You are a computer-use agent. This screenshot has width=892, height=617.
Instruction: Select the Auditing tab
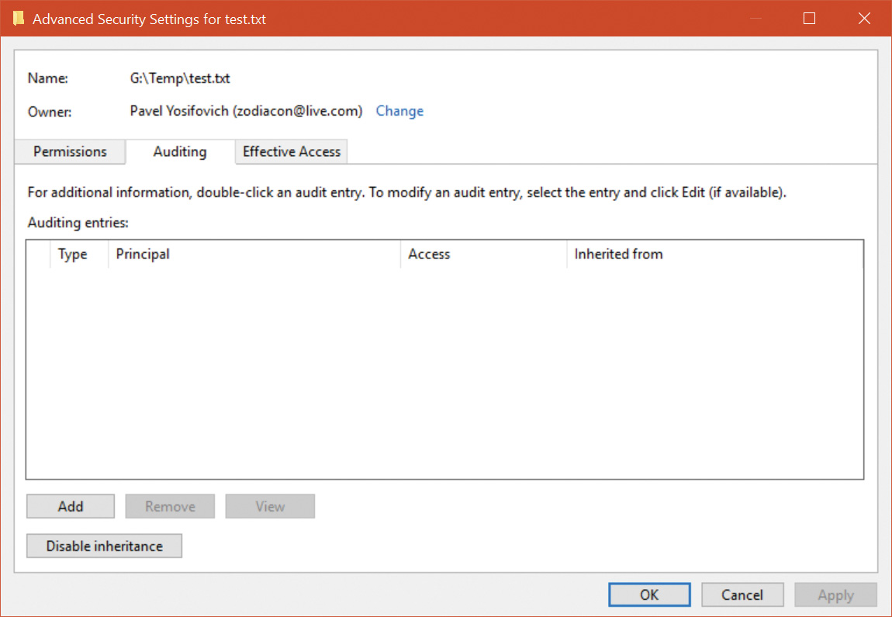click(x=180, y=151)
